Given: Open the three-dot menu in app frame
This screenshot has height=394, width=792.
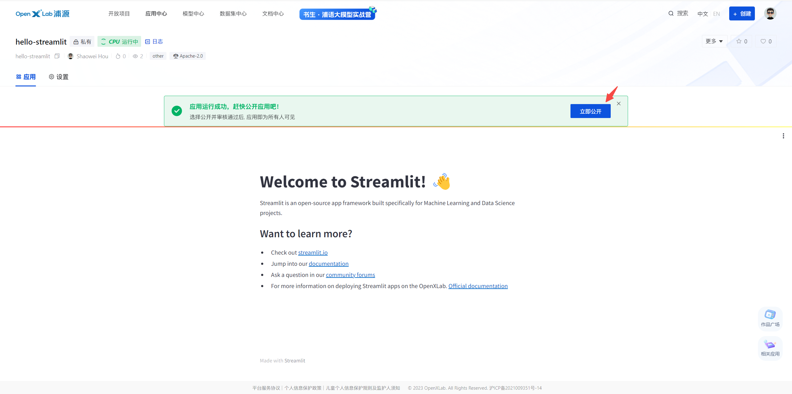Looking at the screenshot, I should (x=783, y=136).
